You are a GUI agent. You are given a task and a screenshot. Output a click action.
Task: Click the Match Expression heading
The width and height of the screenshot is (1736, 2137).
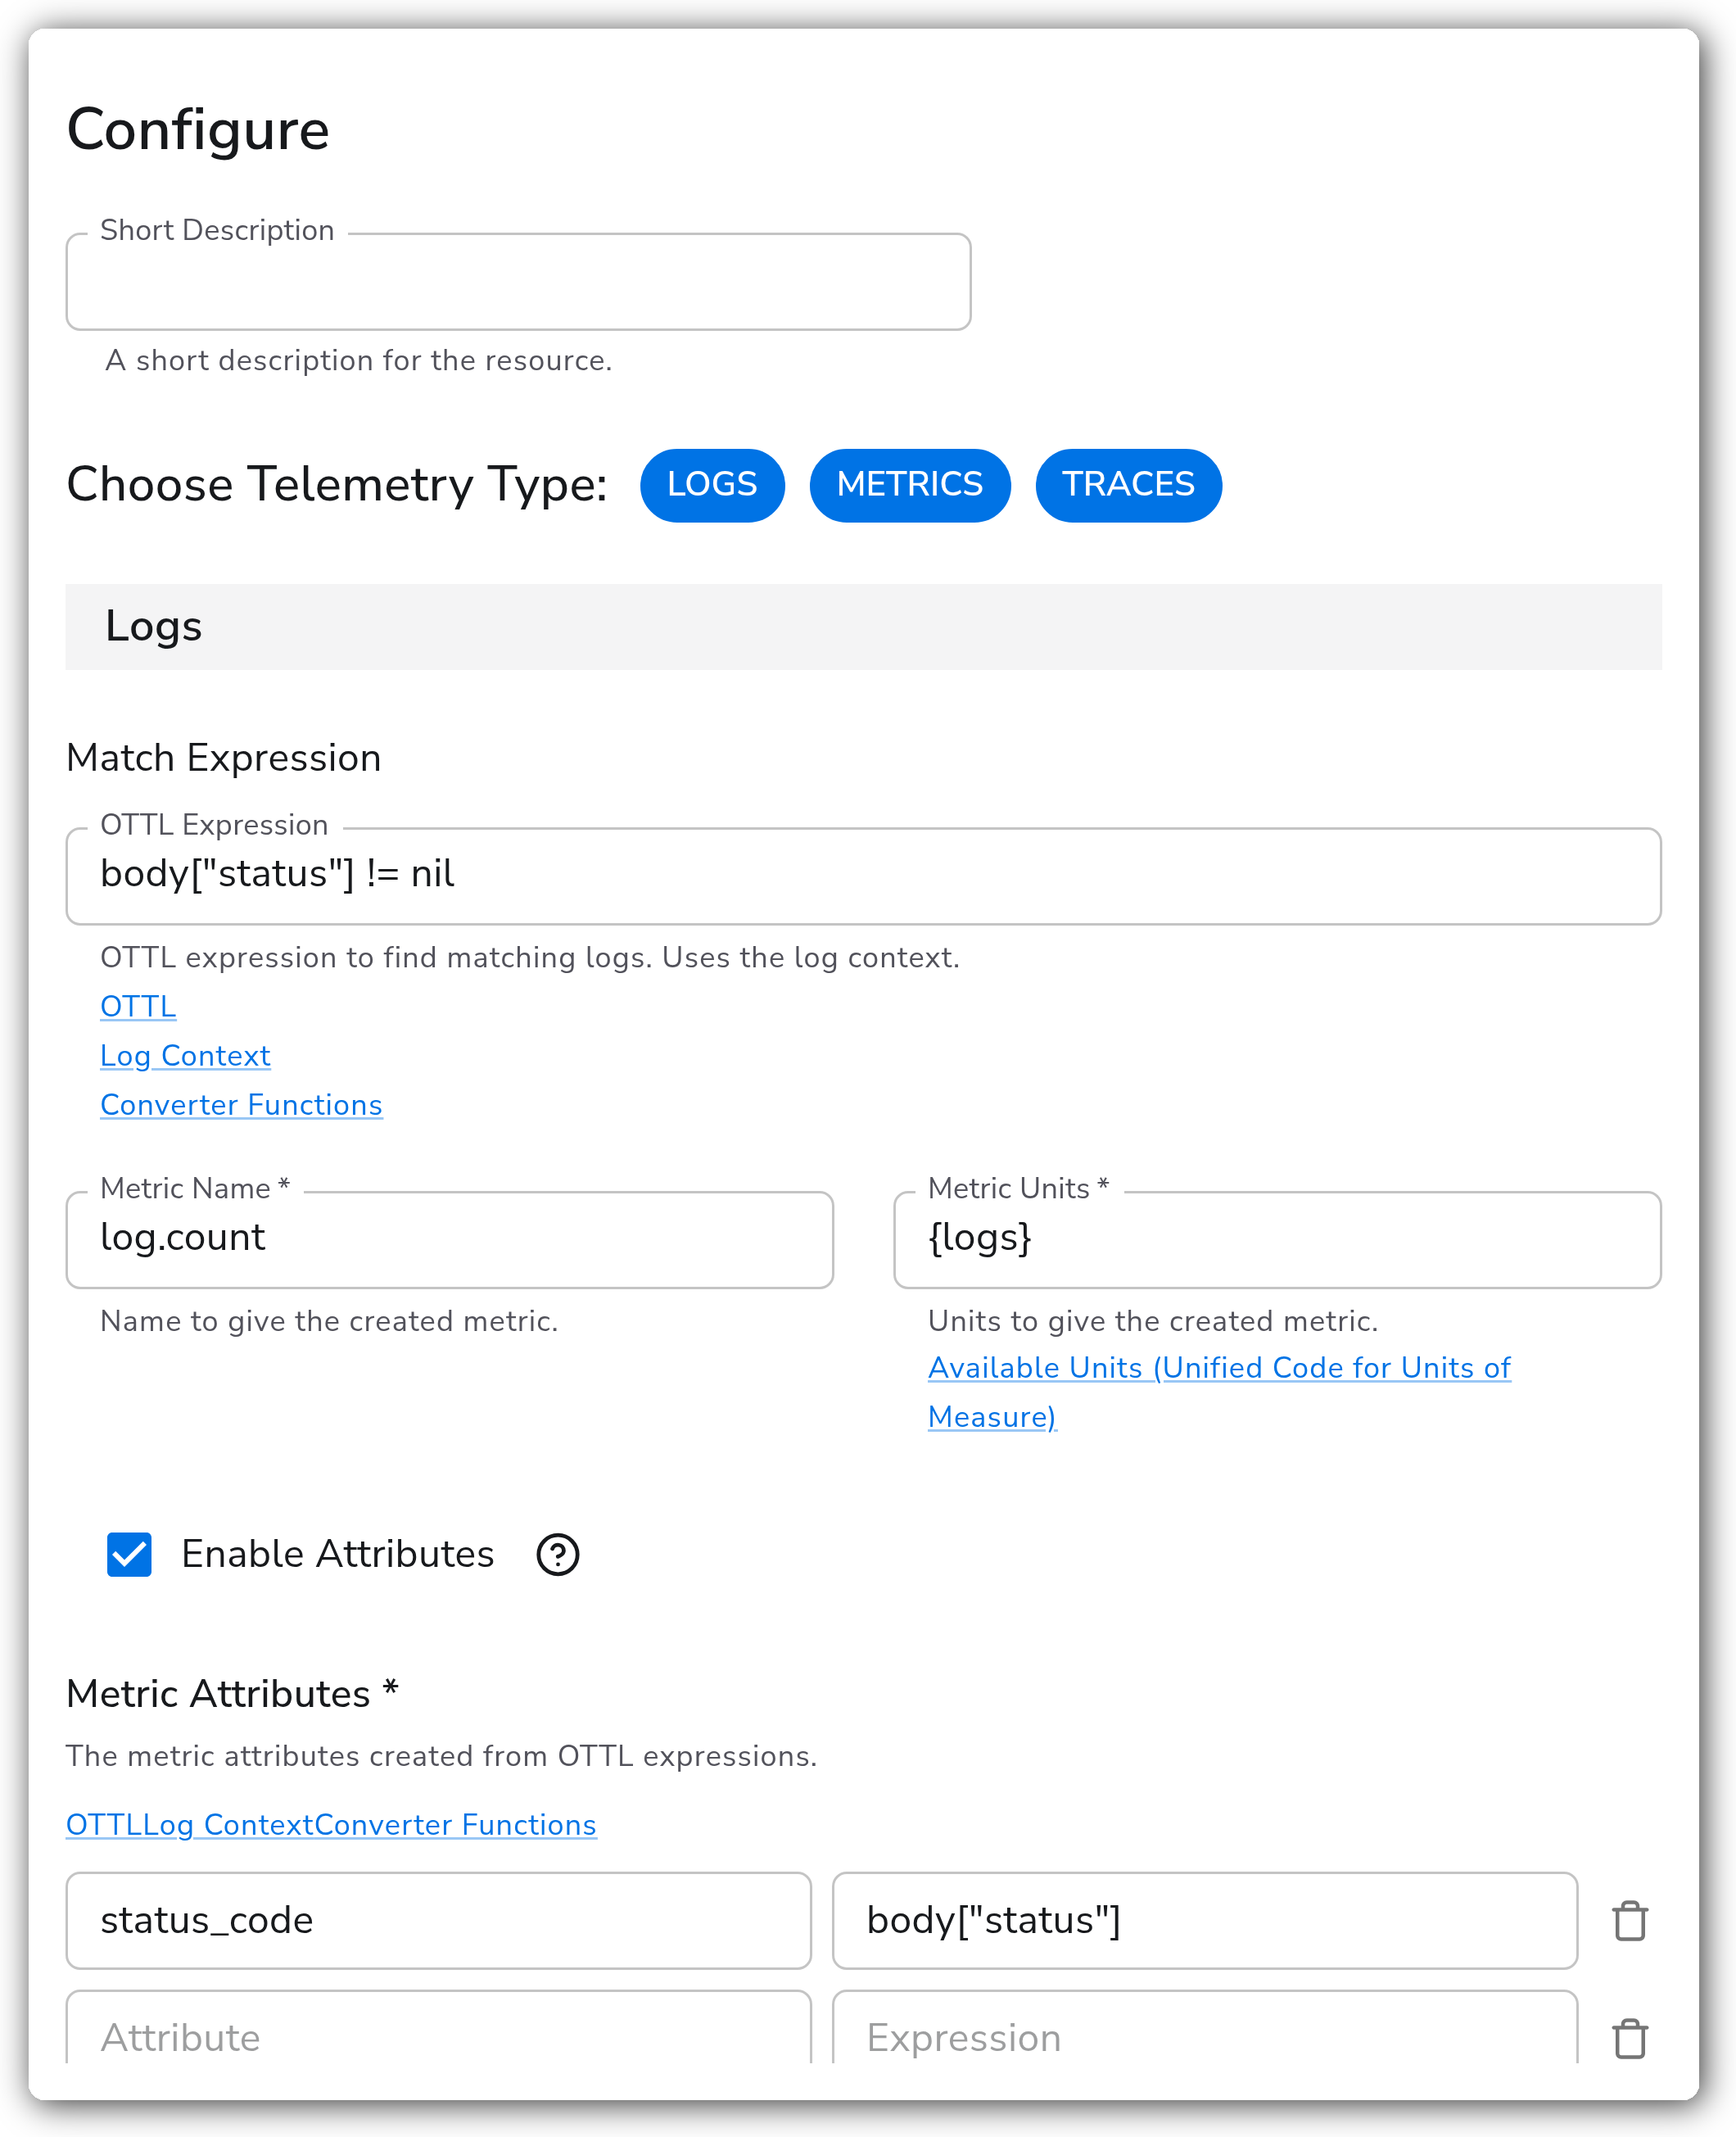pos(223,758)
